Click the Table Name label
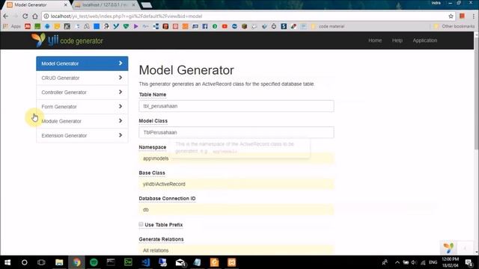 pyautogui.click(x=153, y=95)
